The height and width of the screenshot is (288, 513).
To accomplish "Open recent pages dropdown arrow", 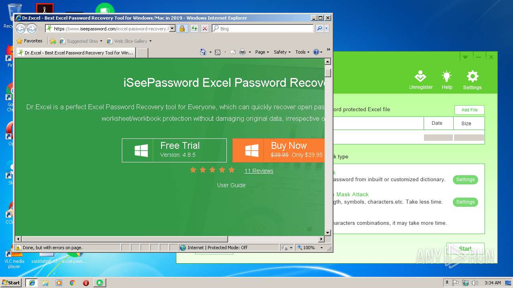I will 40,29.
